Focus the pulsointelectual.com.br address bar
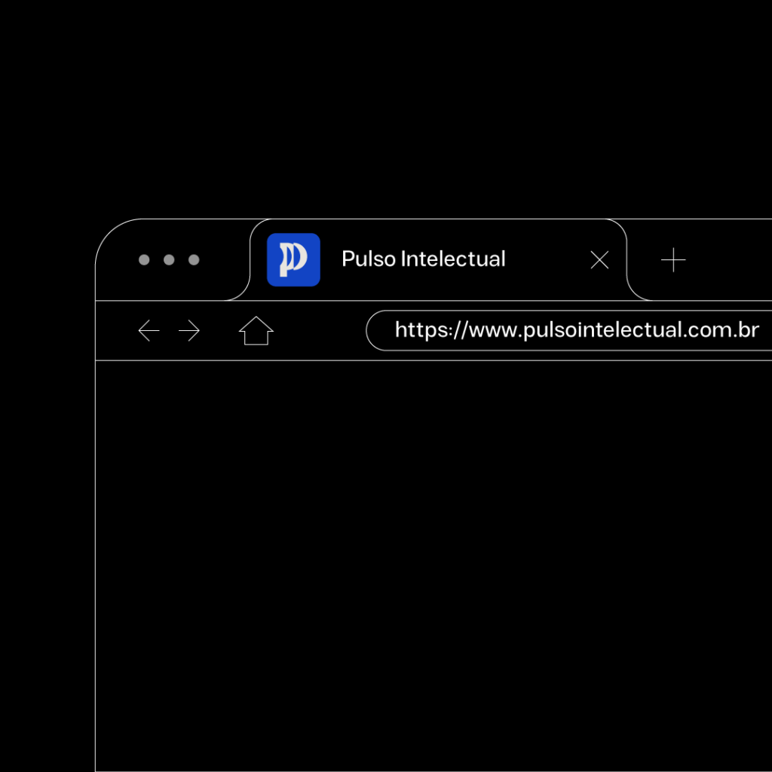This screenshot has height=772, width=772. click(x=569, y=330)
